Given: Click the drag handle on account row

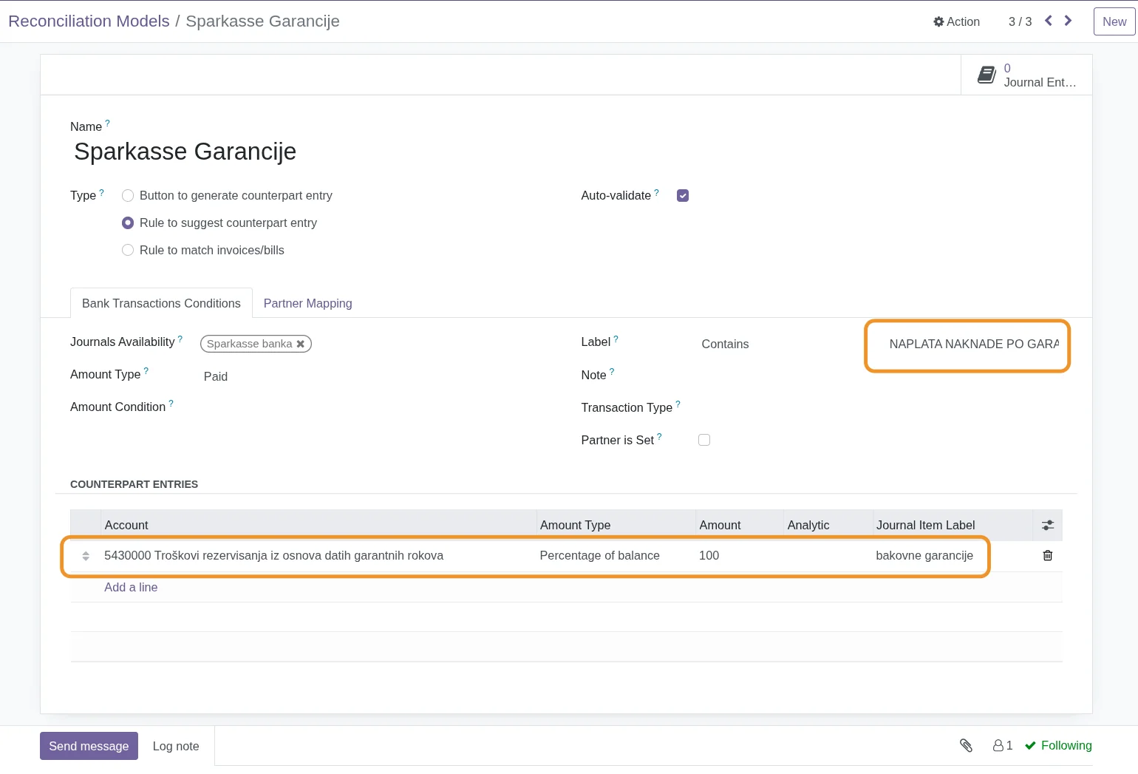Looking at the screenshot, I should (x=86, y=556).
